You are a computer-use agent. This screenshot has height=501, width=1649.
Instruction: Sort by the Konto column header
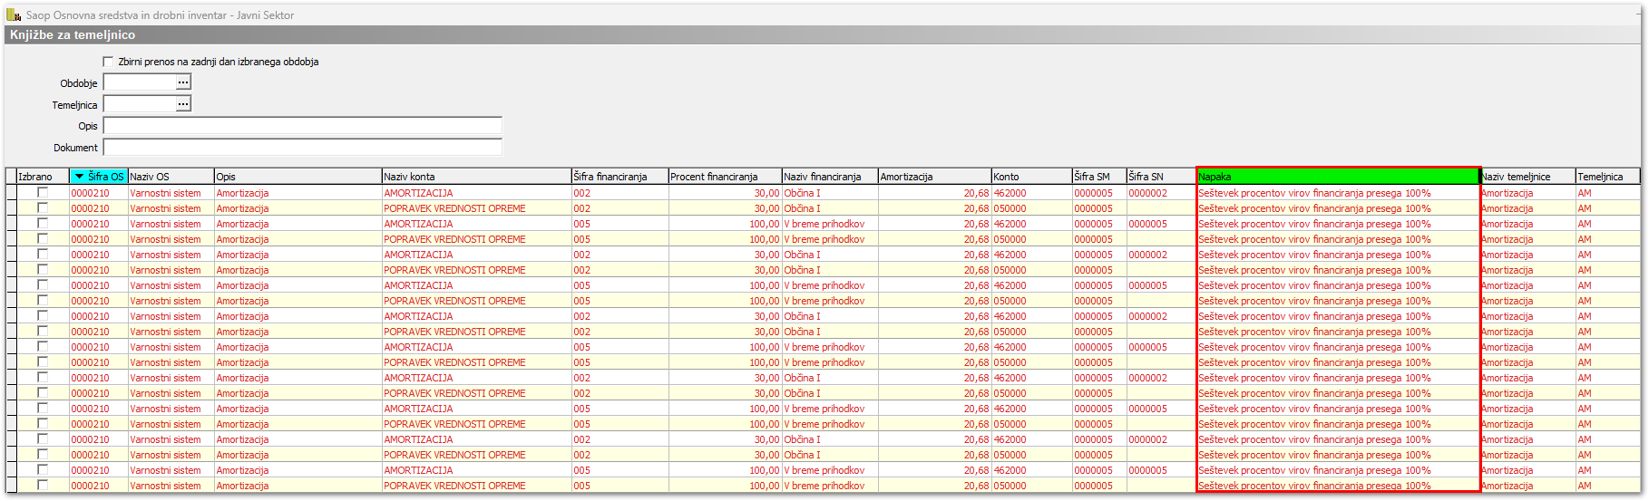[1031, 177]
